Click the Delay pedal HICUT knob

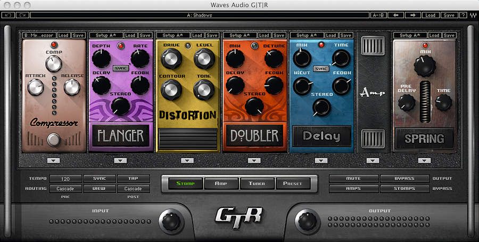tap(302, 86)
